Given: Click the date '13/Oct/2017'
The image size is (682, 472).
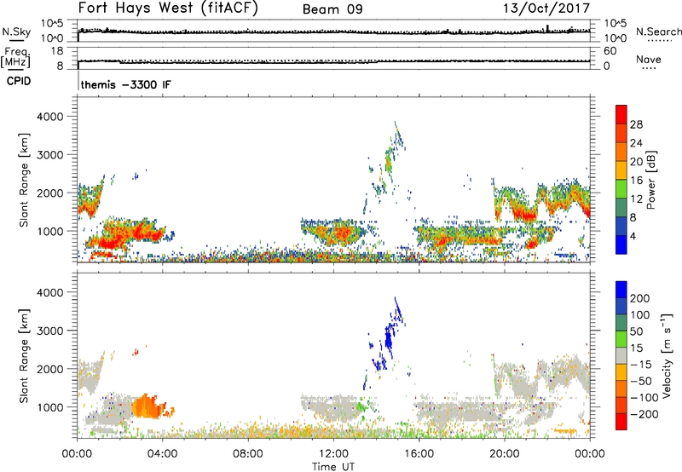Looking at the screenshot, I should [x=546, y=9].
